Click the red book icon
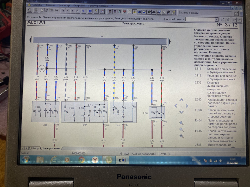This screenshot has width=250, height=187. pos(124,12)
